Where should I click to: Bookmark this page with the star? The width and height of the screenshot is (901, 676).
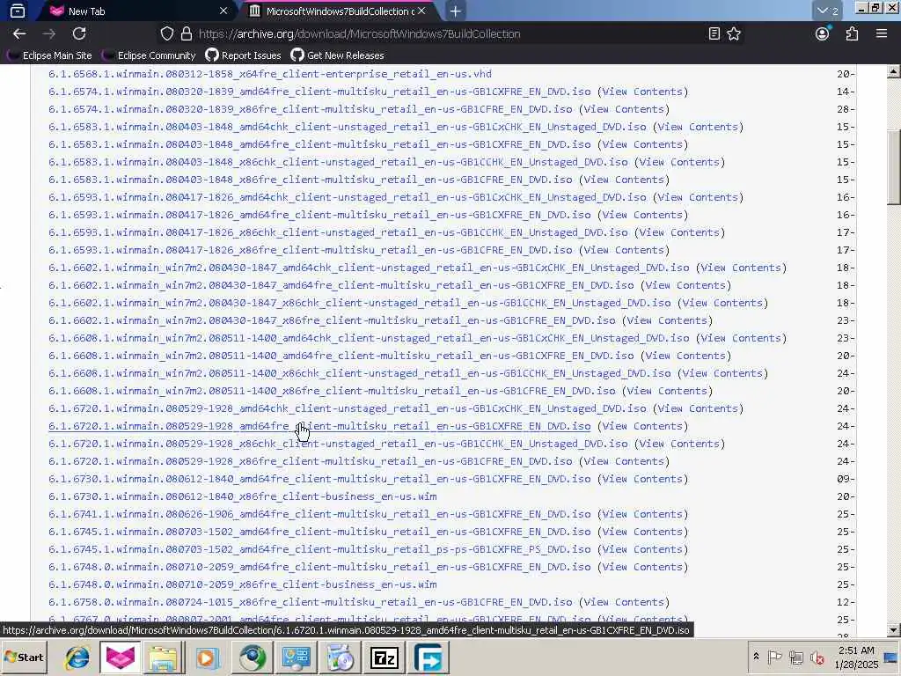734,34
